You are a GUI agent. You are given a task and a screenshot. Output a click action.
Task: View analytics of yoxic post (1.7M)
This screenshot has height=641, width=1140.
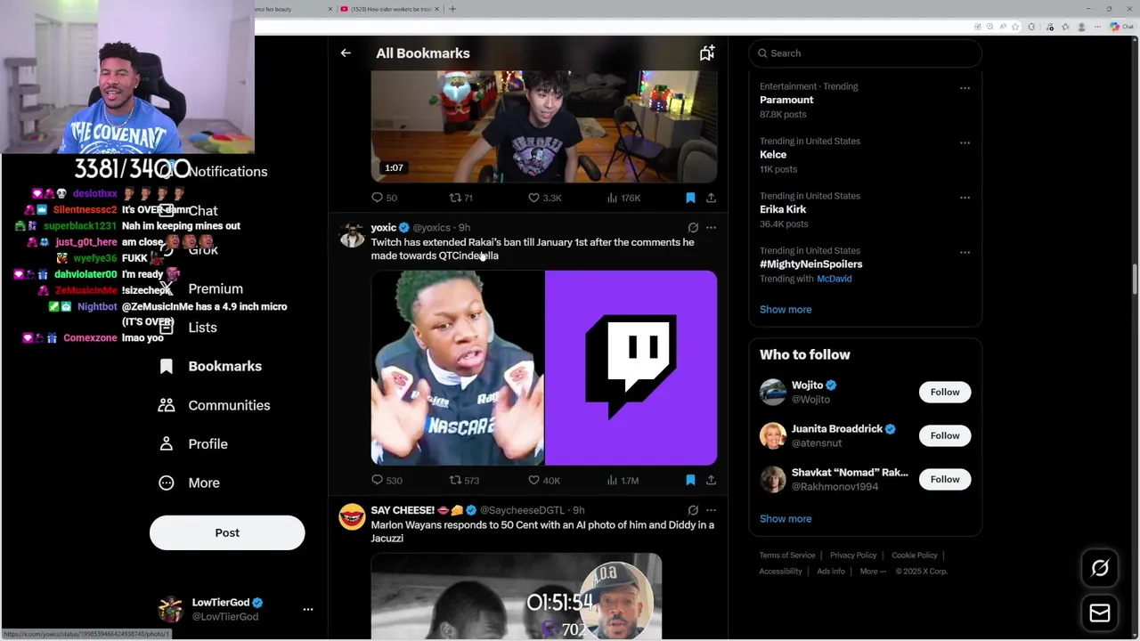pos(623,480)
